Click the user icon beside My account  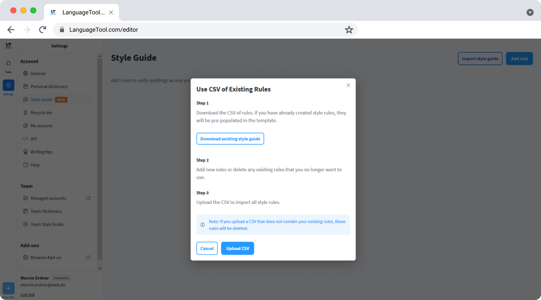25,126
